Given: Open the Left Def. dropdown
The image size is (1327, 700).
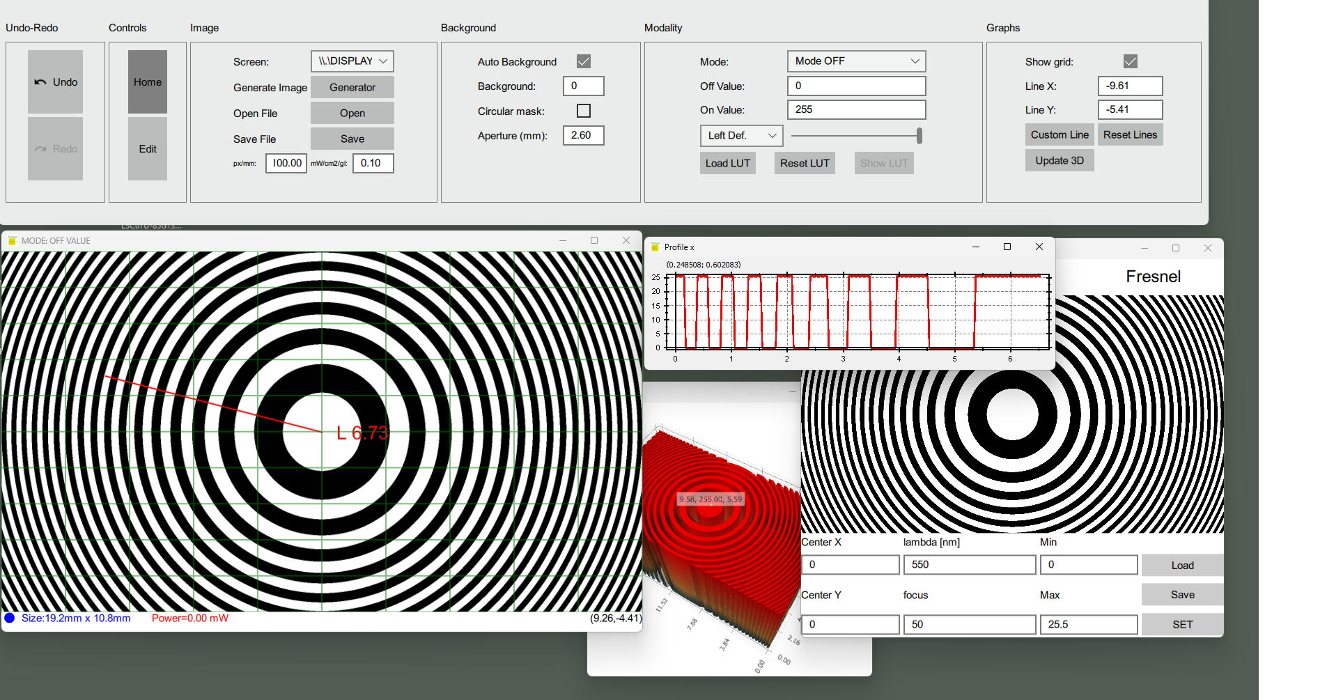Looking at the screenshot, I should [742, 135].
